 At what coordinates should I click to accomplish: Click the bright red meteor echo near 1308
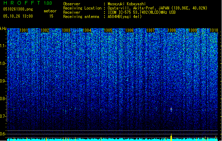171,110
